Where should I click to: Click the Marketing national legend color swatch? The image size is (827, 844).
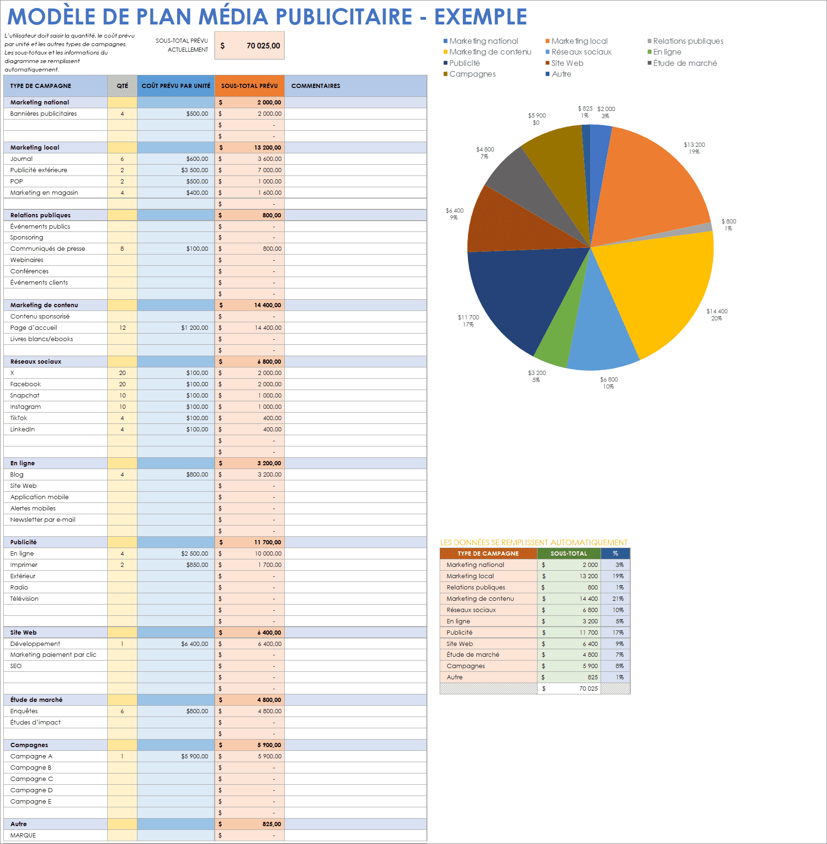point(445,41)
